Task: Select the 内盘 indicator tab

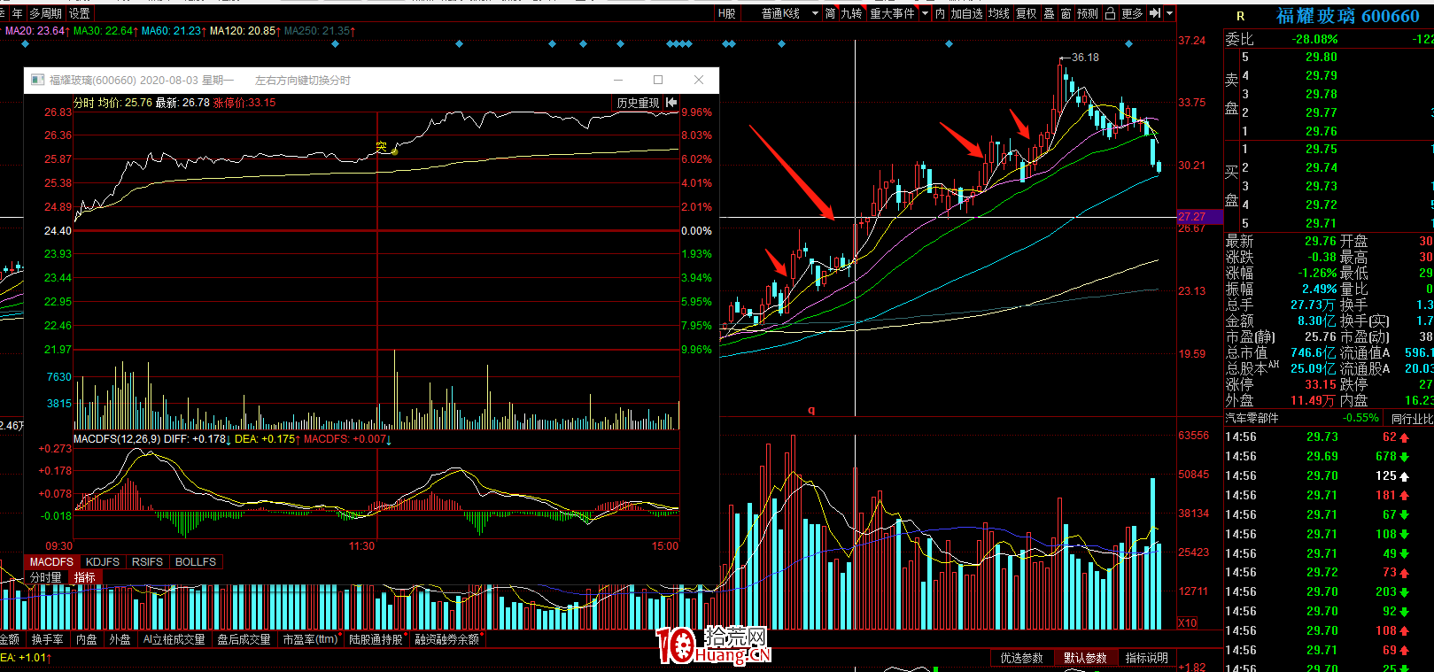Action: point(87,639)
